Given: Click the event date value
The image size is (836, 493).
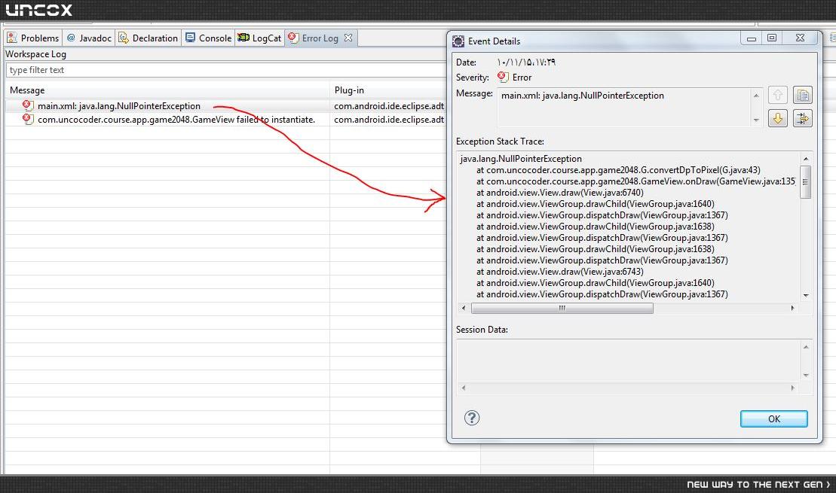Looking at the screenshot, I should tap(526, 62).
